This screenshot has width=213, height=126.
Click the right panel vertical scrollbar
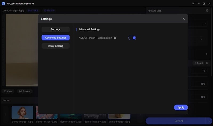point(211,42)
